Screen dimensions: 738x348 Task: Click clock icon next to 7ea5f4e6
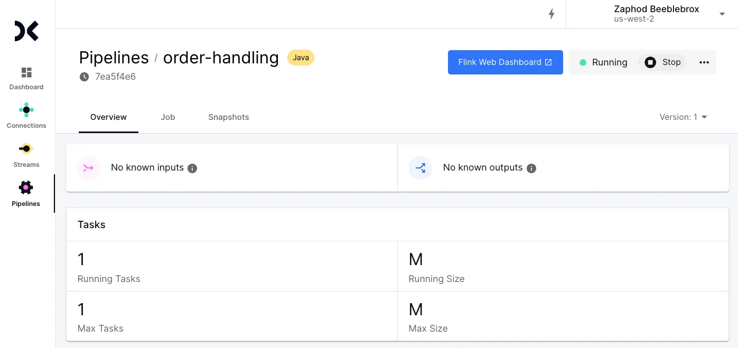[x=85, y=77]
